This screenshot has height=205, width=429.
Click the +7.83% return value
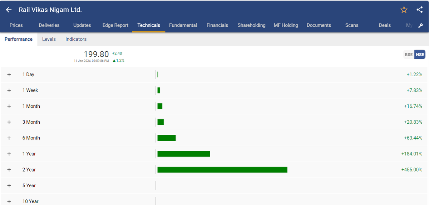point(415,91)
